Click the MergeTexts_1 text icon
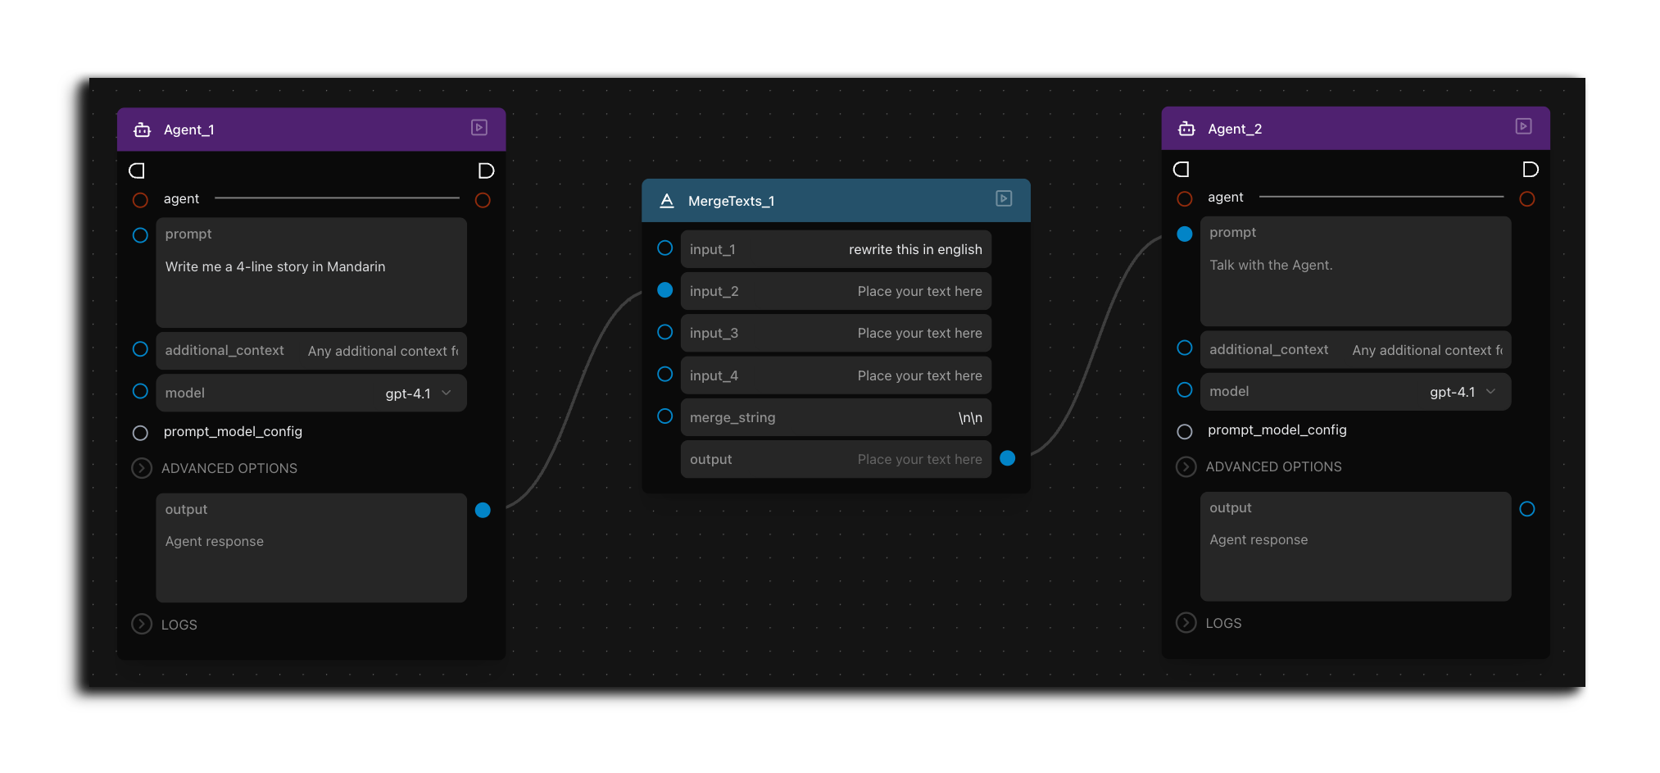1660x773 pixels. pos(667,201)
